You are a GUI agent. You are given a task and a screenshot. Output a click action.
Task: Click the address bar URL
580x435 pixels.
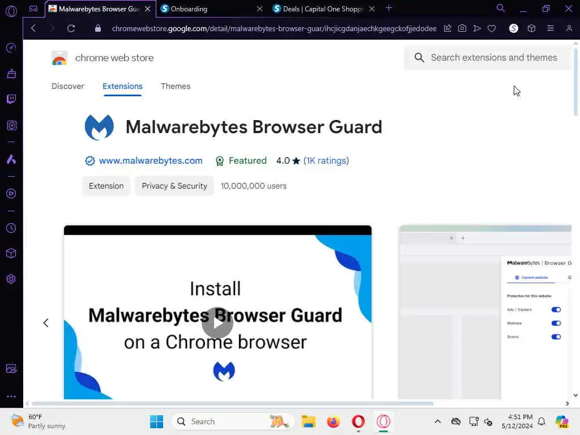tap(274, 28)
